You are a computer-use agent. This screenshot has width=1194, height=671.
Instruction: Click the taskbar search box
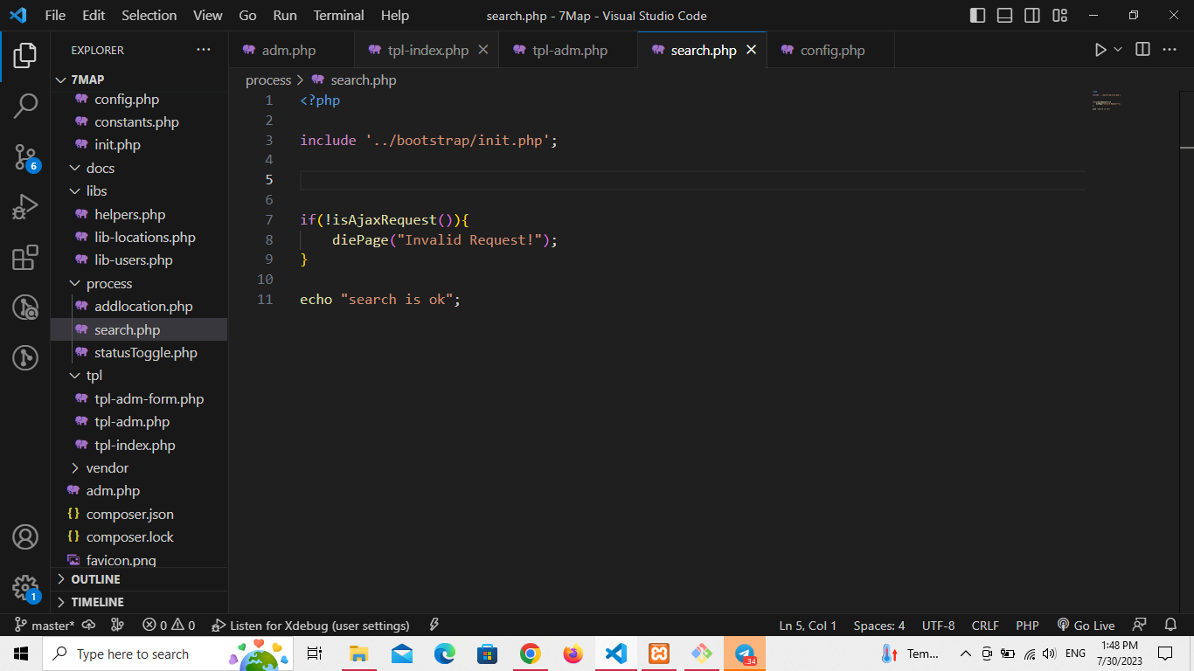pos(167,654)
